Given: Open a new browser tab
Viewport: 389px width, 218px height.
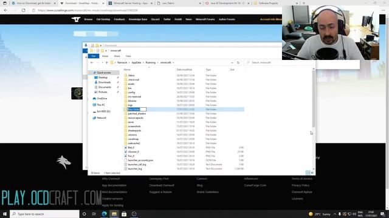Looking at the screenshot, I should click(x=304, y=3).
